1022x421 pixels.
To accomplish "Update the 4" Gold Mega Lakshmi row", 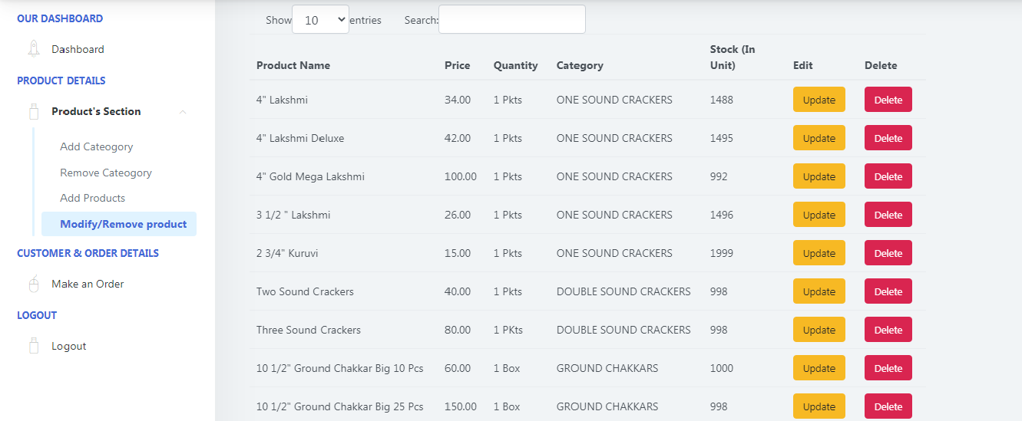I will [819, 176].
